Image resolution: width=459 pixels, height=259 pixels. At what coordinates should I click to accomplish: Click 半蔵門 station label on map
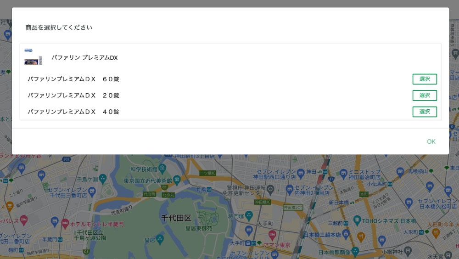point(50,239)
